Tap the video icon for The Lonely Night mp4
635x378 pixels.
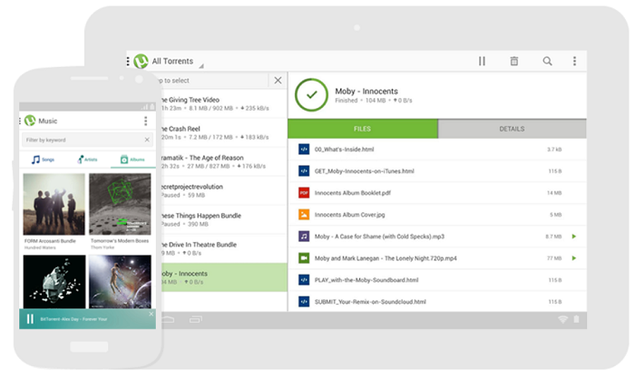[304, 258]
